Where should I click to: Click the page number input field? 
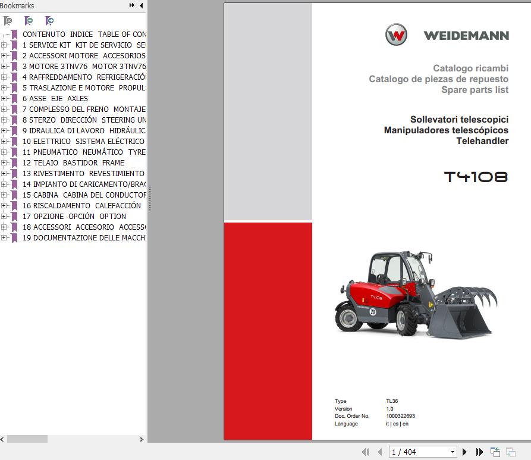tap(410, 452)
